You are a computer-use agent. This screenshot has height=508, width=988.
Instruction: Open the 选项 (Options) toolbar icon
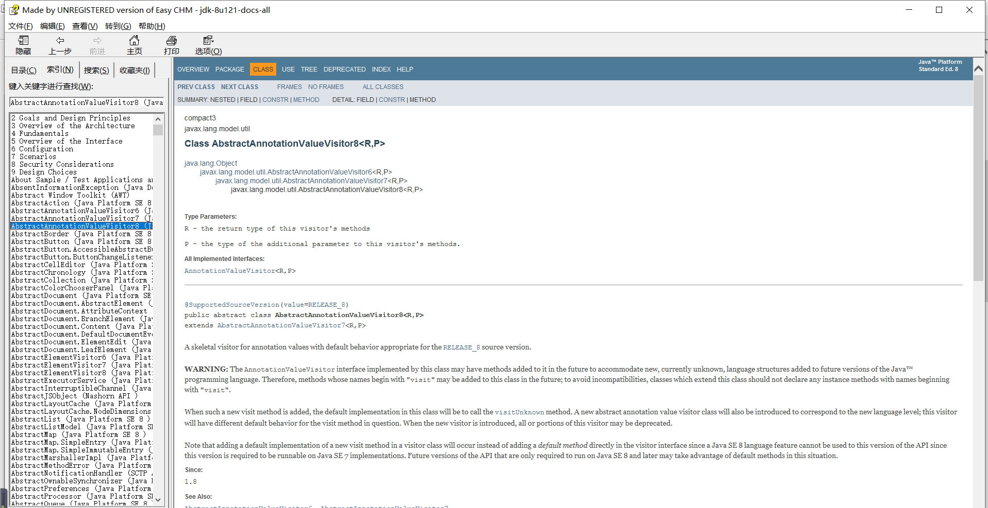click(208, 45)
